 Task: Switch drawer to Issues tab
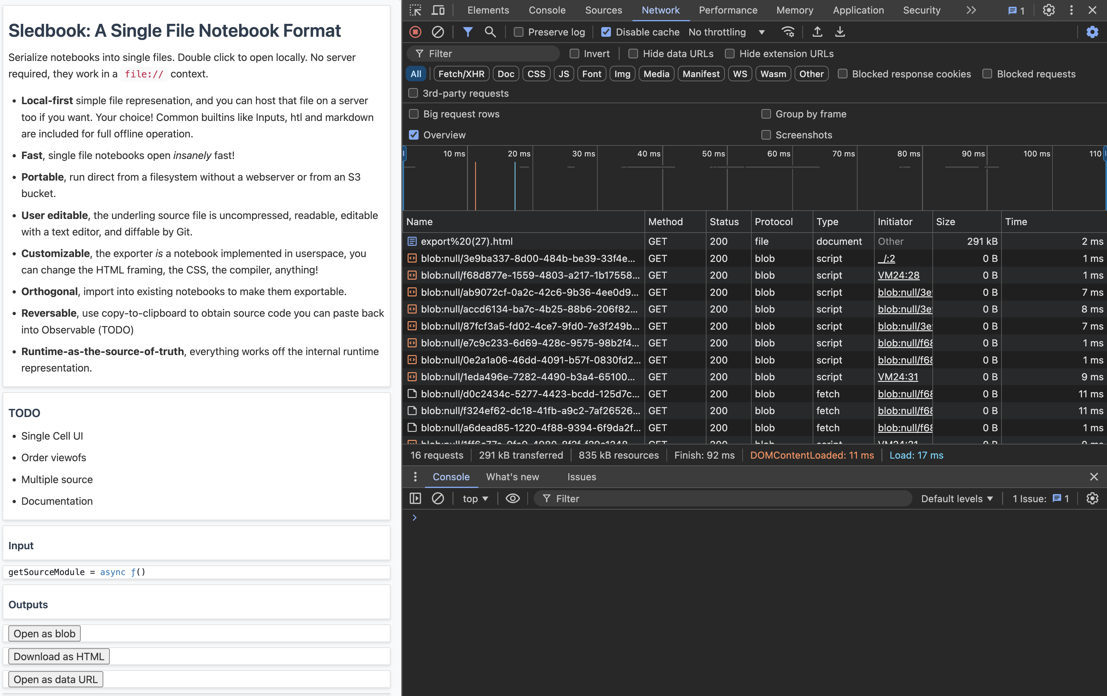581,477
